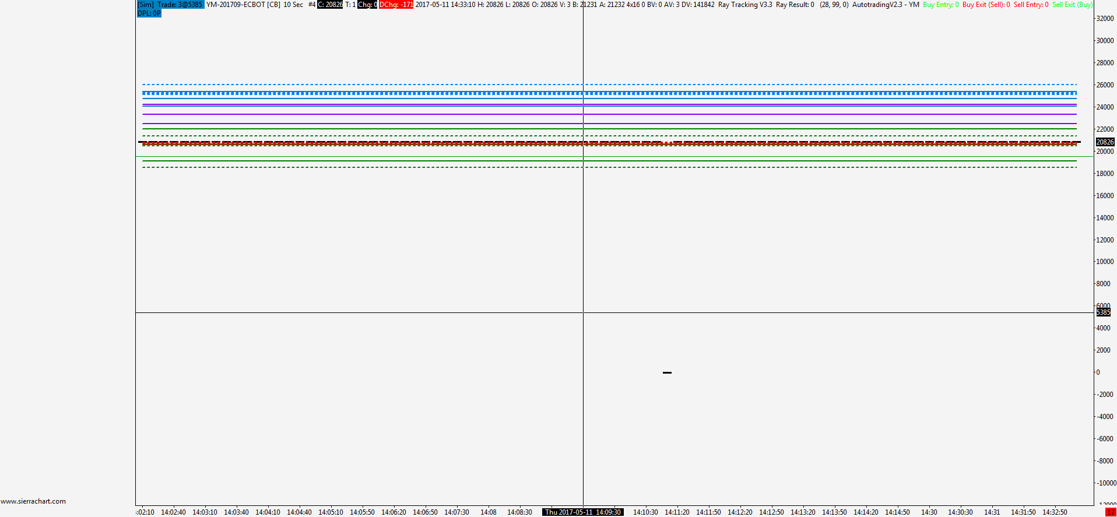Click the -6000 label on the price scale
The width and height of the screenshot is (1117, 517).
tap(1105, 439)
